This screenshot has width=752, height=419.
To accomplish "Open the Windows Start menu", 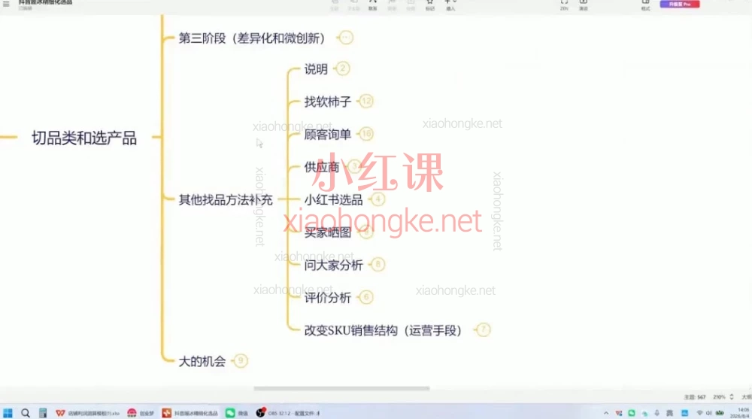I will click(8, 413).
